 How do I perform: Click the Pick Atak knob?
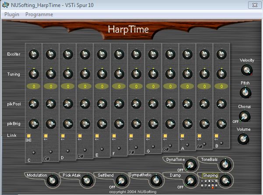(x=87, y=181)
